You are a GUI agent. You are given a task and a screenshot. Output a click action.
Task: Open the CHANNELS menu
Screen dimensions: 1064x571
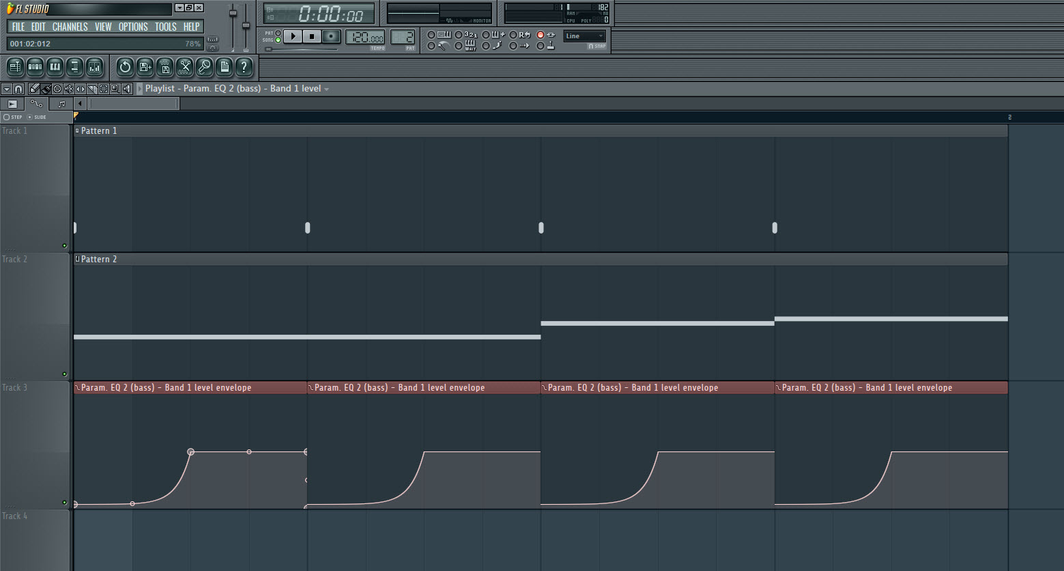pyautogui.click(x=70, y=27)
